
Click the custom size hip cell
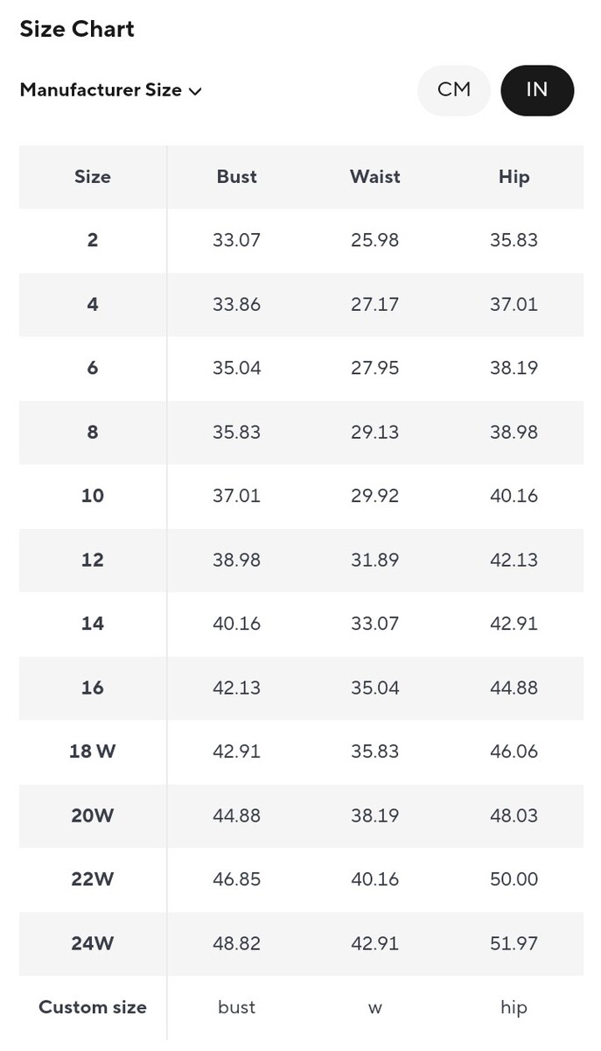(514, 1007)
